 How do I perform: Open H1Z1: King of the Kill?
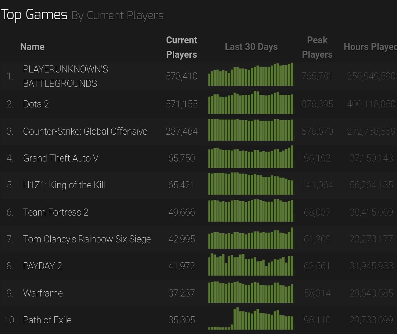click(64, 185)
